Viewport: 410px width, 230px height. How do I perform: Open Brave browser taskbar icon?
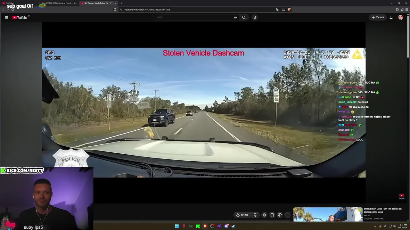tap(205, 226)
